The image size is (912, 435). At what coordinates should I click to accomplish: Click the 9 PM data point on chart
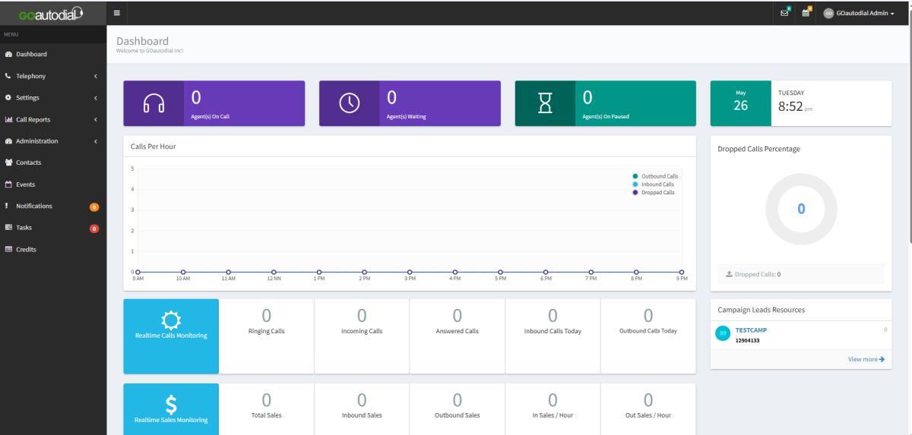(x=682, y=272)
